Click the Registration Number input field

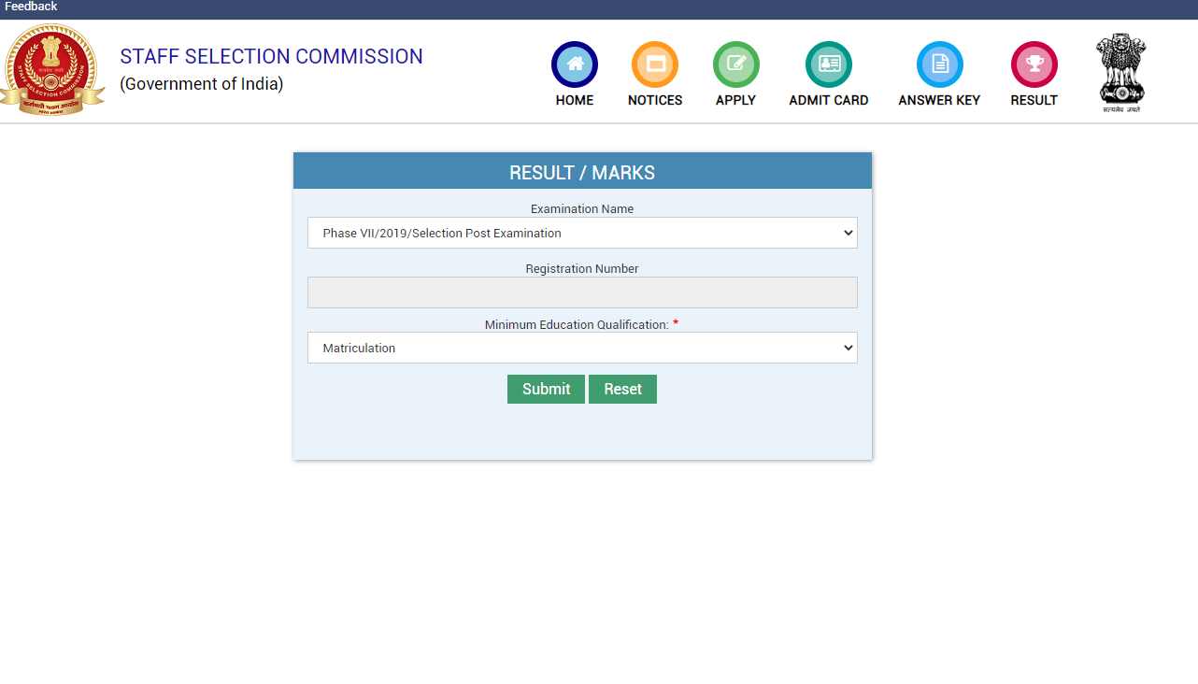pos(581,292)
